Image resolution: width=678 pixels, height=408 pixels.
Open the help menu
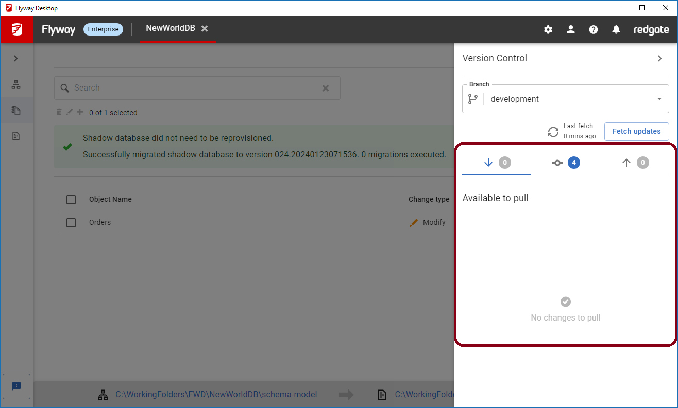point(593,29)
